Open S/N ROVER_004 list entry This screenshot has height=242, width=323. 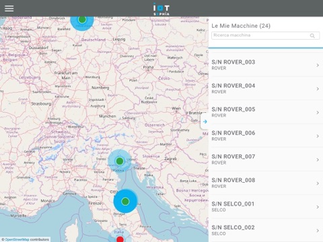pyautogui.click(x=266, y=89)
